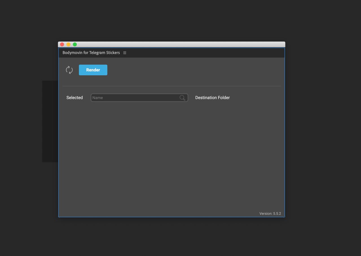The width and height of the screenshot is (361, 256).
Task: Click the refresh compositions icon
Action: pyautogui.click(x=69, y=70)
